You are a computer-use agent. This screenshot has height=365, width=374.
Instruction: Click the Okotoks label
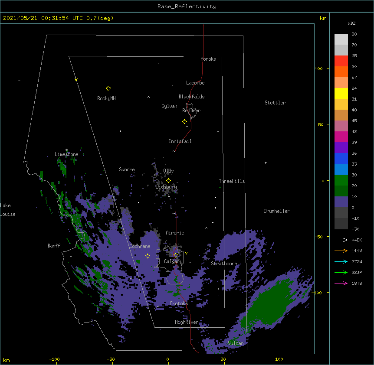point(179,303)
